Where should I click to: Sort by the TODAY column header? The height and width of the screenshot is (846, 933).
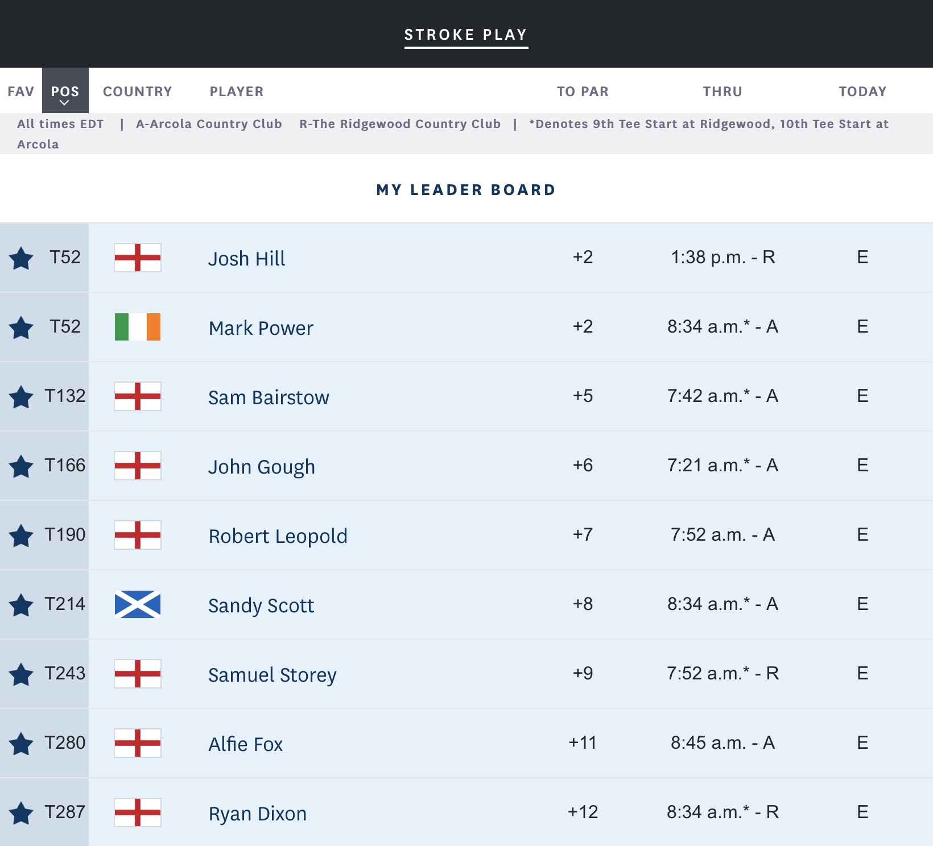pos(862,92)
